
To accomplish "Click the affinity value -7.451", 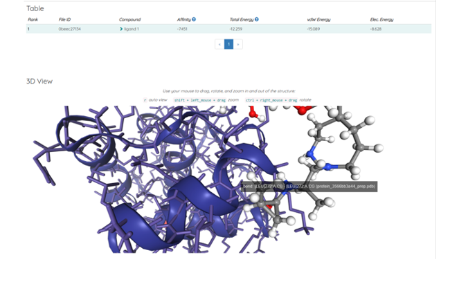I will [182, 29].
